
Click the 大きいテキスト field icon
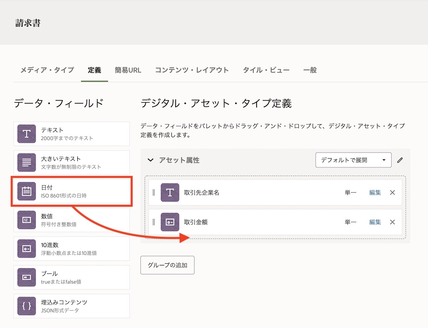(27, 163)
